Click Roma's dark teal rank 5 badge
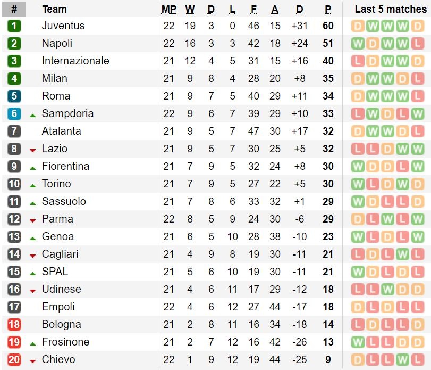This screenshot has height=370, width=431. (x=14, y=96)
